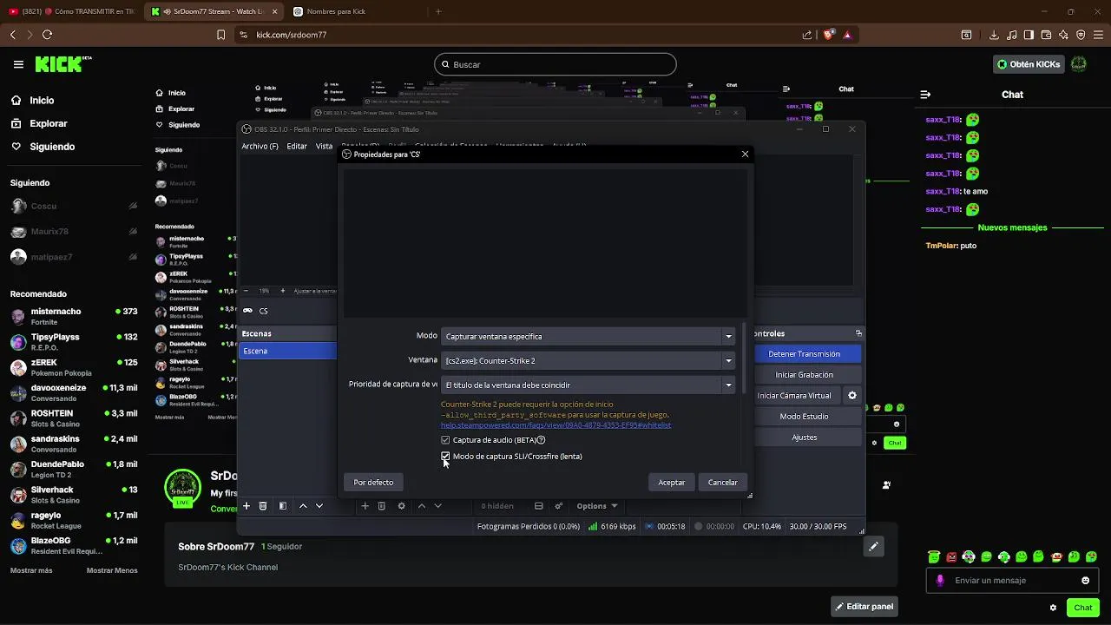Move scene down arrow in OBS
1111x625 pixels.
point(319,506)
